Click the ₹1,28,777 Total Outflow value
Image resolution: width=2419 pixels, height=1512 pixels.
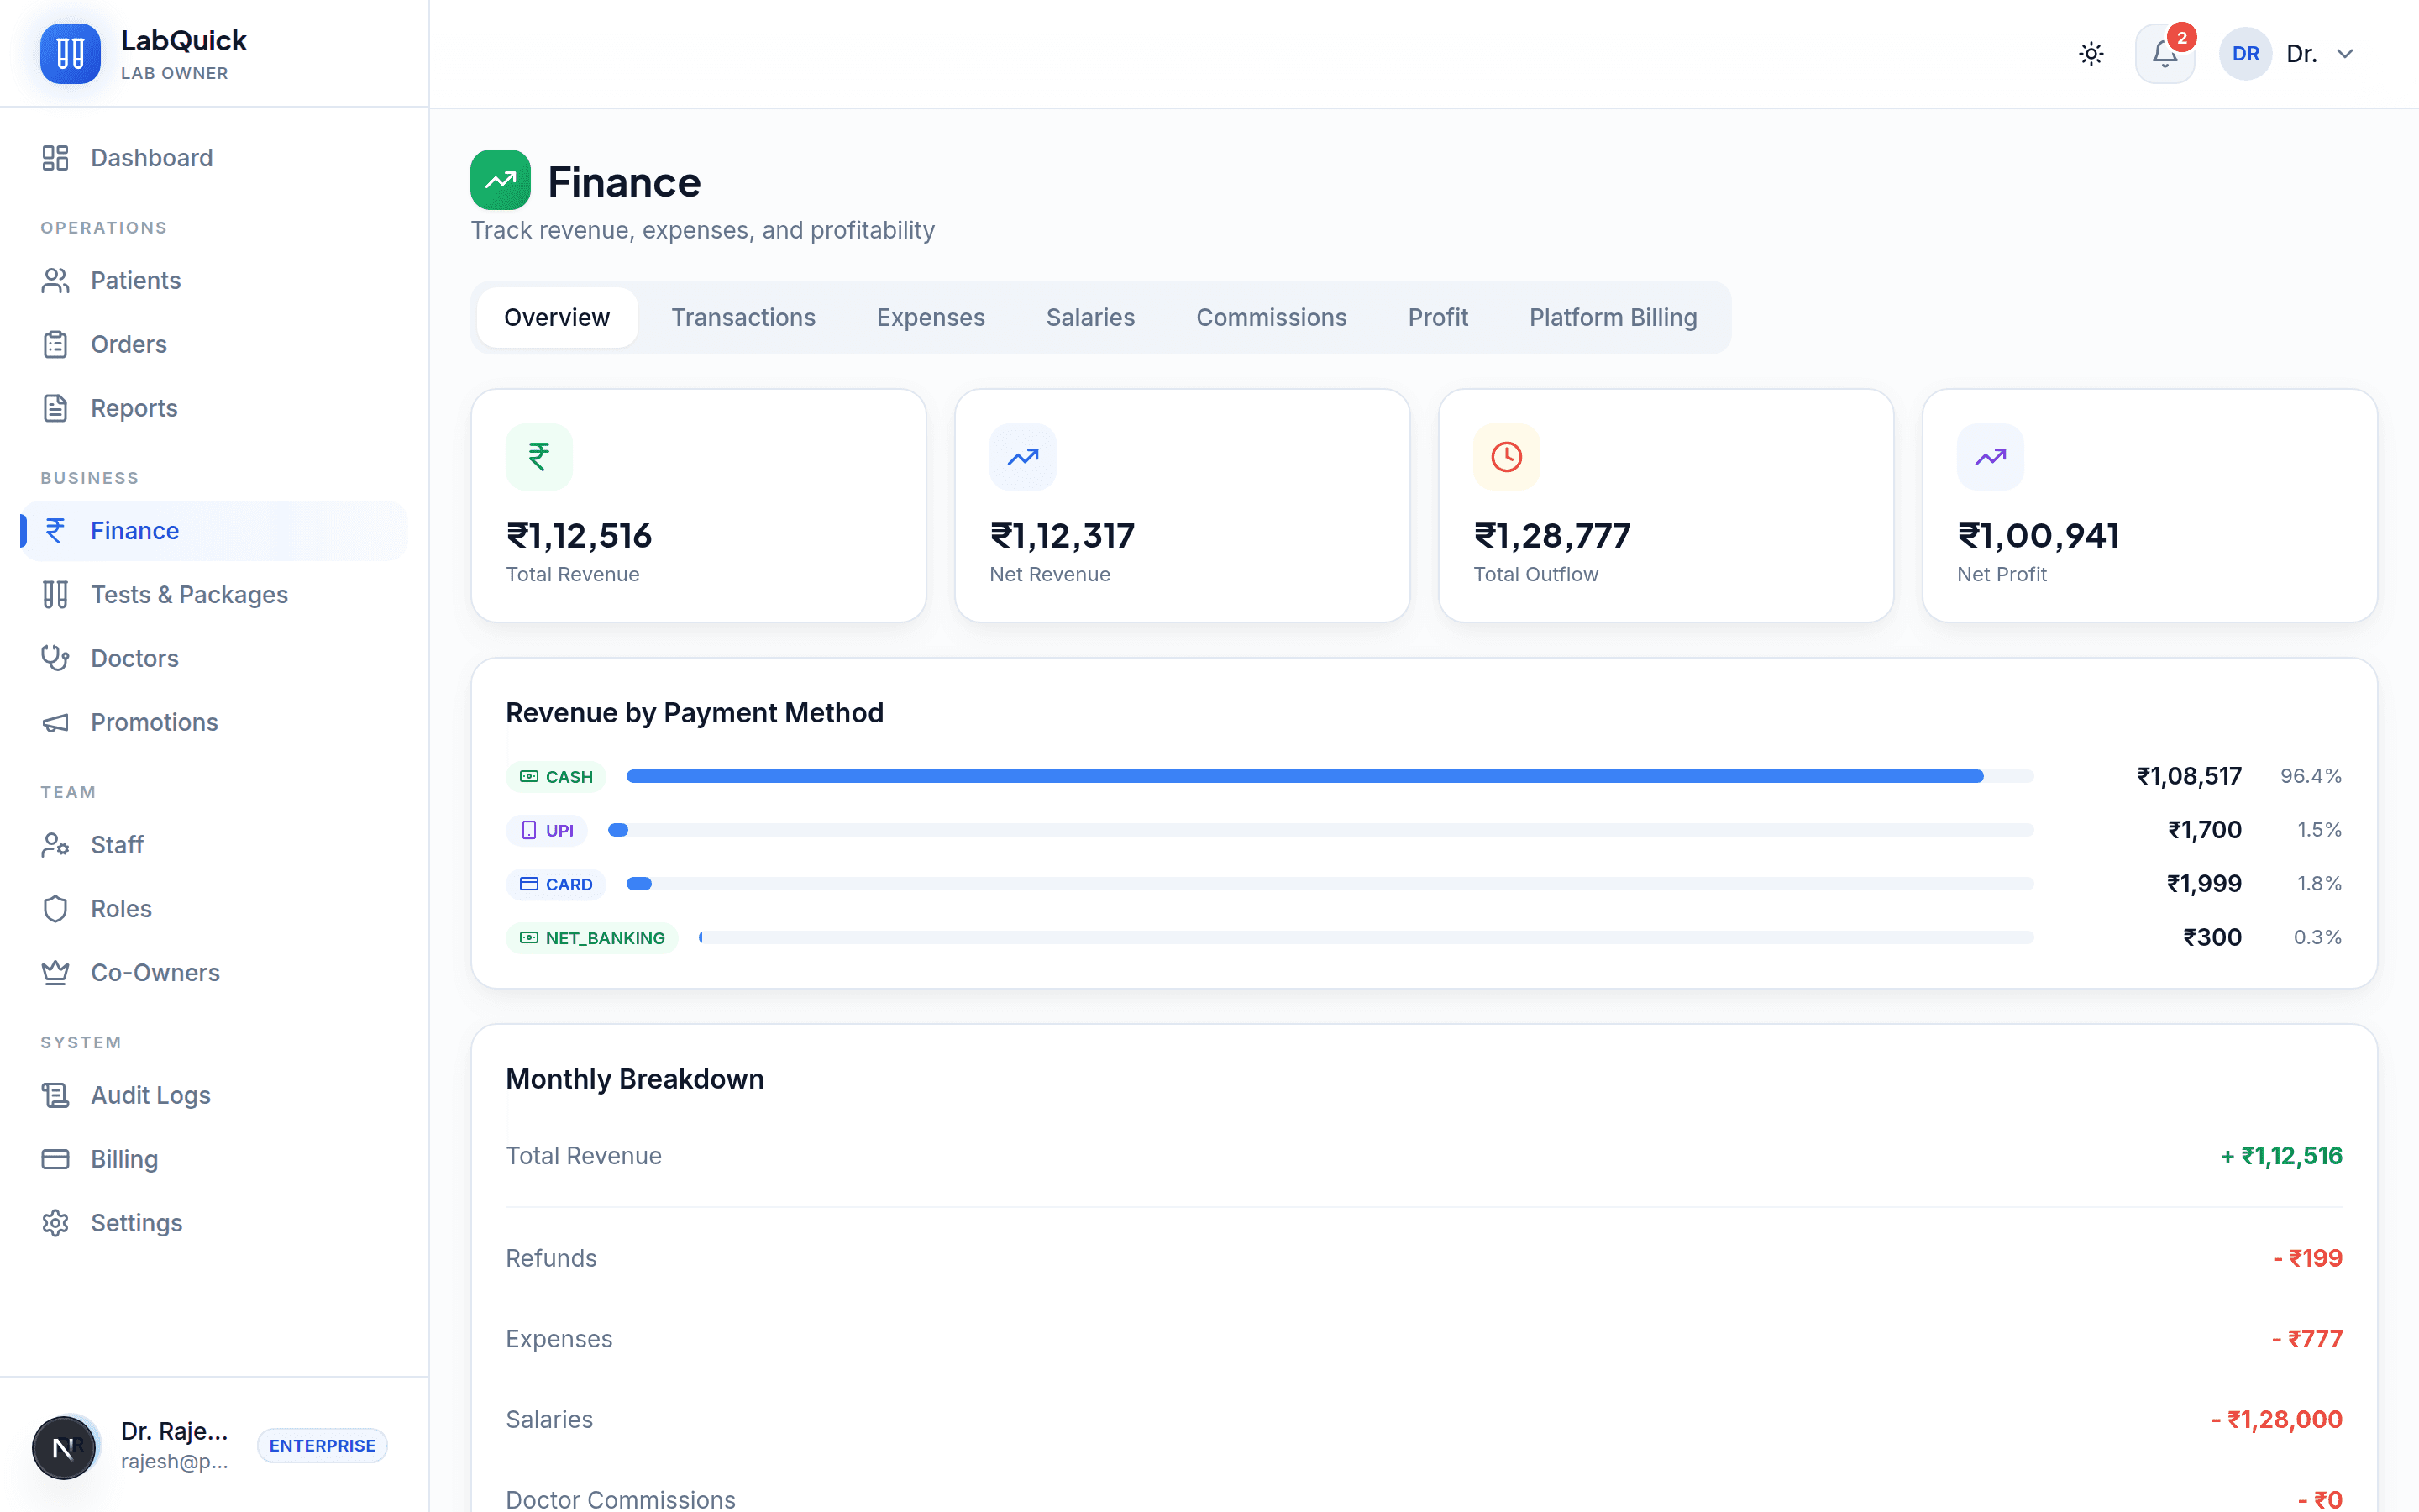[1552, 536]
